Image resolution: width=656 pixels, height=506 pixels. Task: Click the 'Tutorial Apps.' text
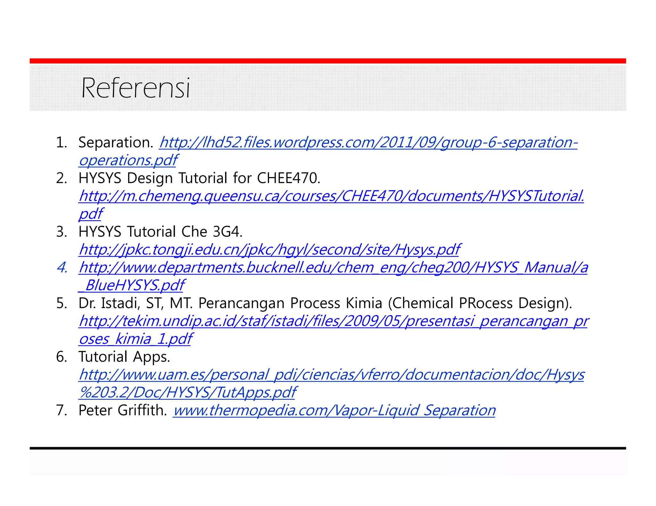124,357
